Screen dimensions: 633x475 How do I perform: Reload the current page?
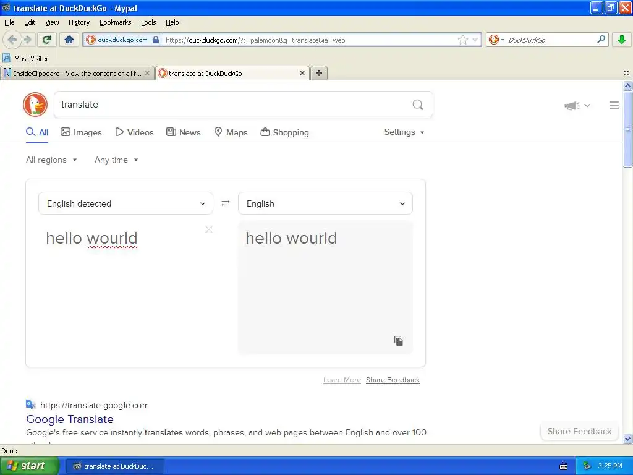47,40
